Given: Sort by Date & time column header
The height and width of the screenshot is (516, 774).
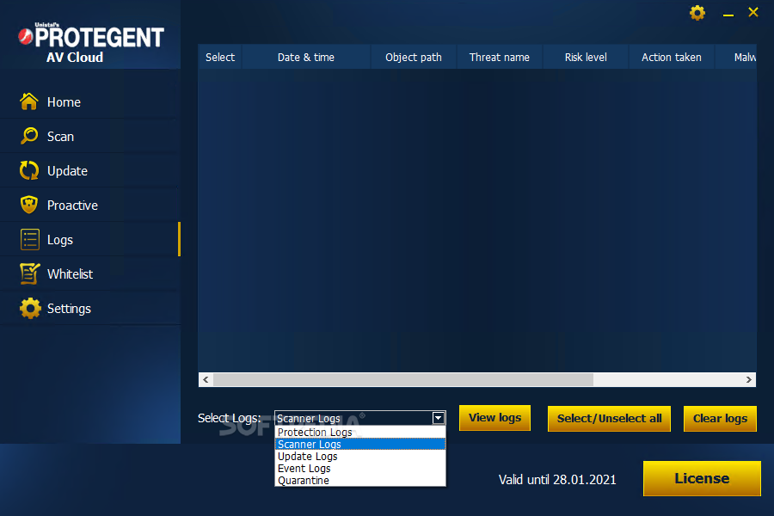Looking at the screenshot, I should coord(306,58).
